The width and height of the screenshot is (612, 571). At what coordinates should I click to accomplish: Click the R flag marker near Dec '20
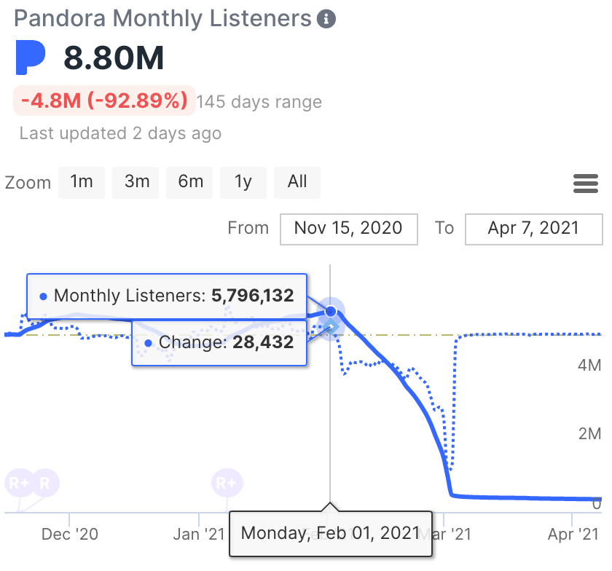pos(45,482)
